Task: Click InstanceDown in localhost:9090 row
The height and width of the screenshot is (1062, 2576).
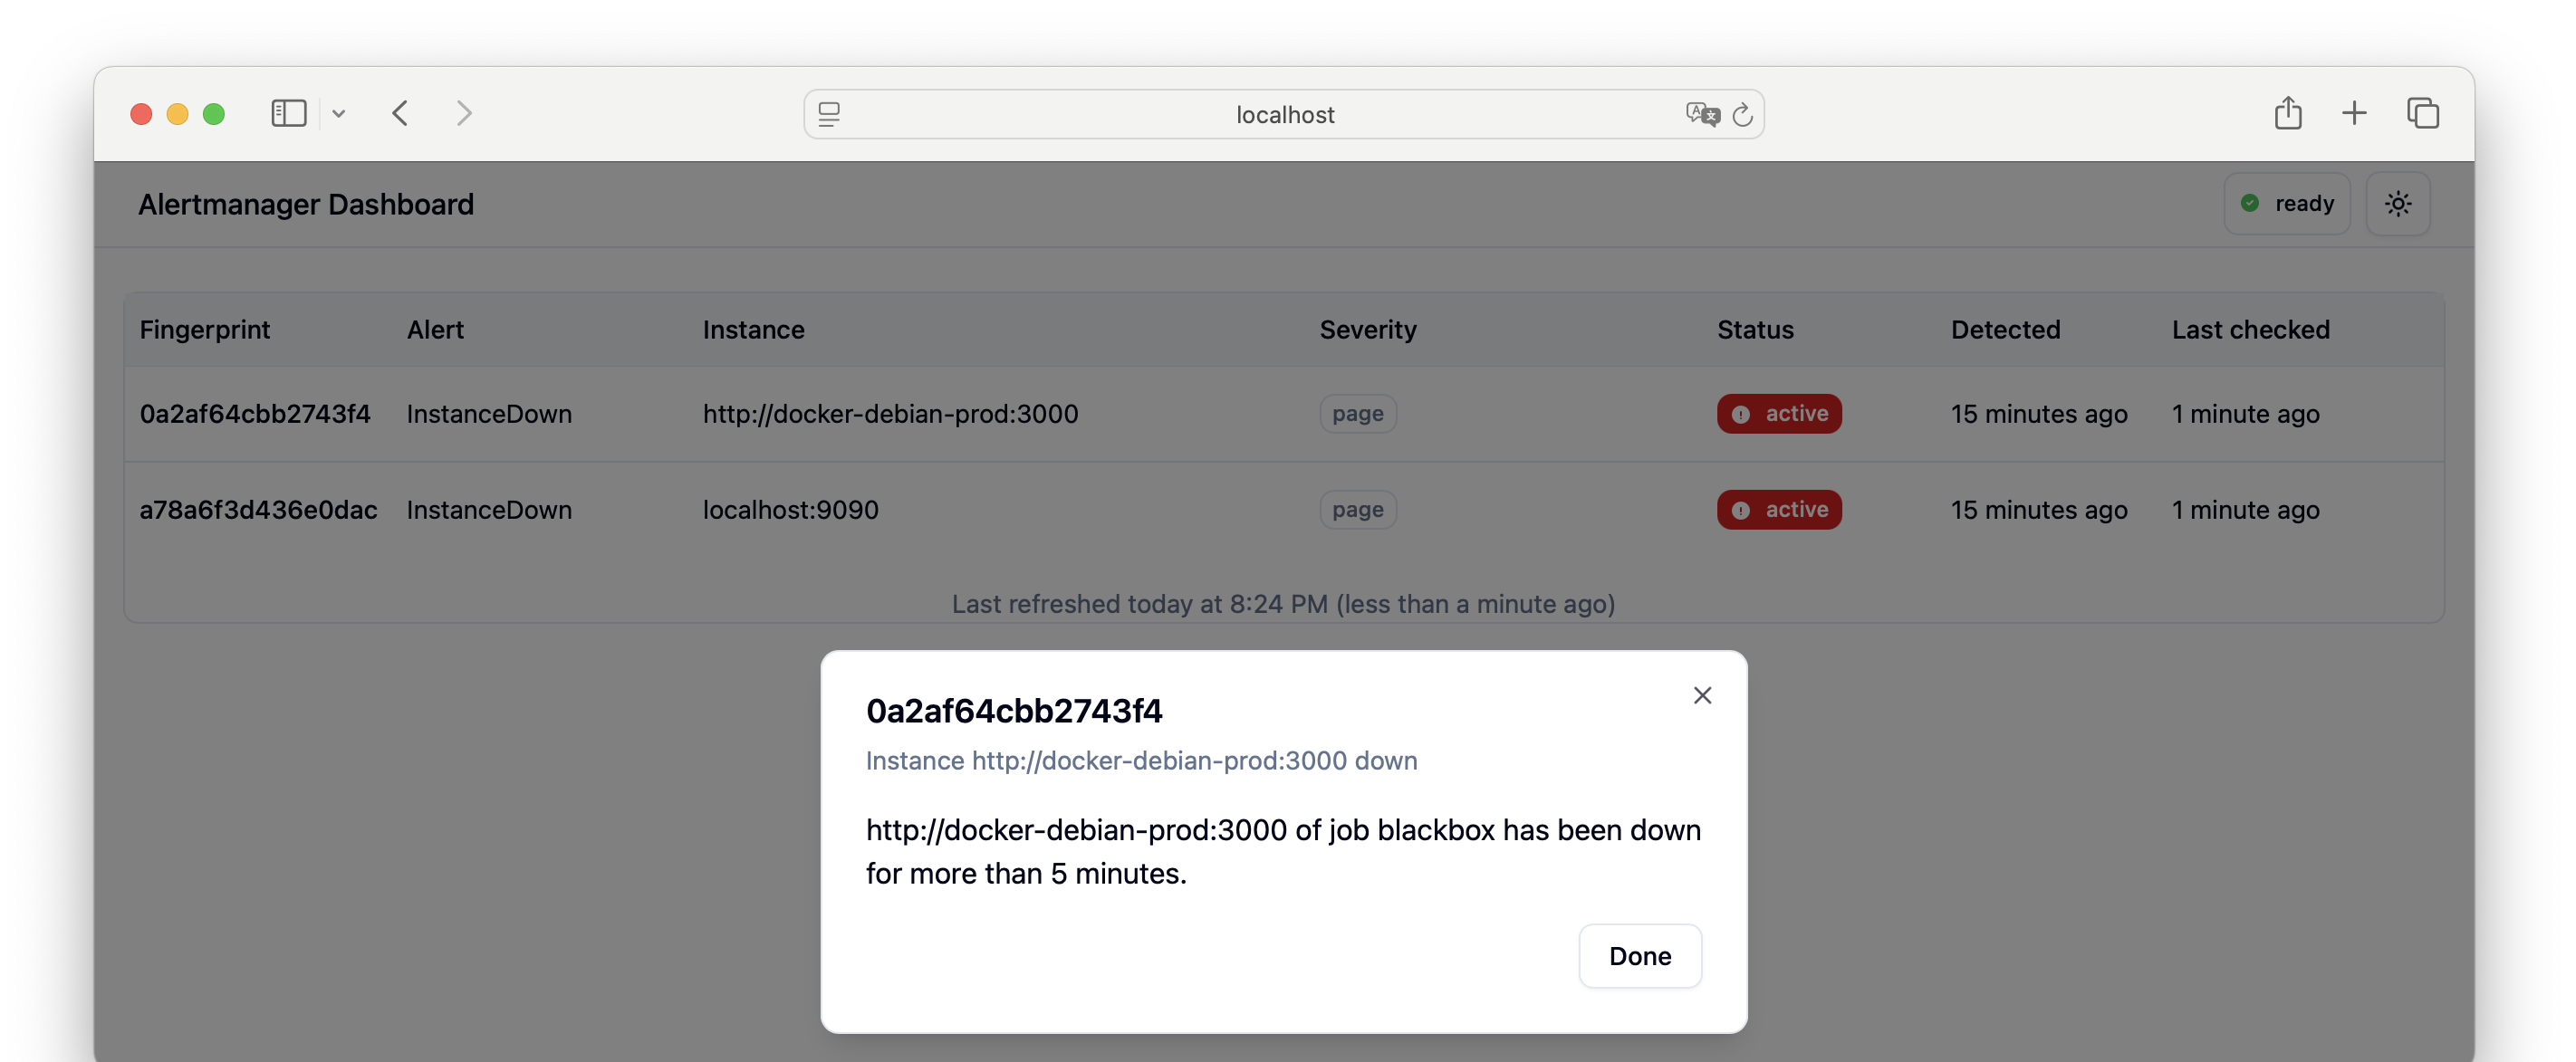Action: 489,510
